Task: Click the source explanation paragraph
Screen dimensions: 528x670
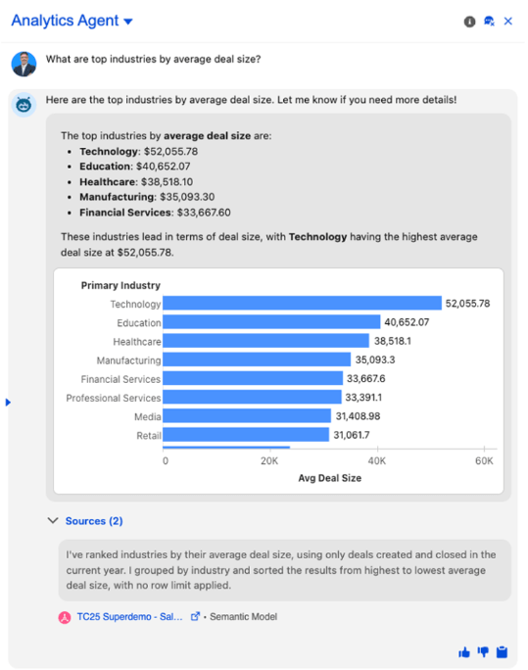Action: click(281, 570)
